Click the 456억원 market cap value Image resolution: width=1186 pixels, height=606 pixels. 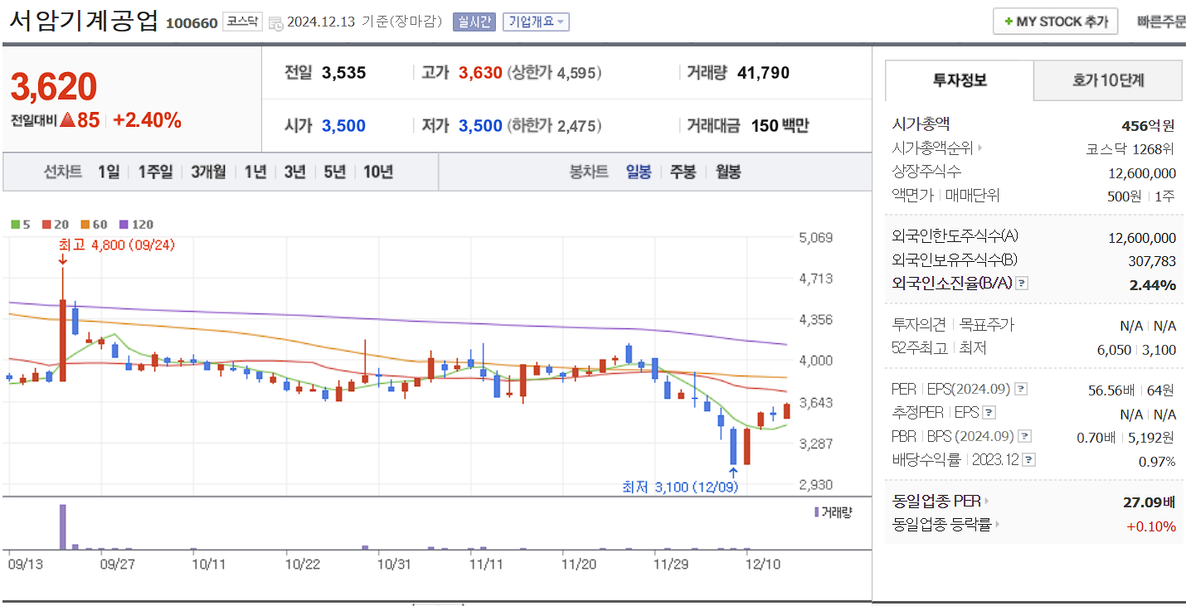(1148, 126)
